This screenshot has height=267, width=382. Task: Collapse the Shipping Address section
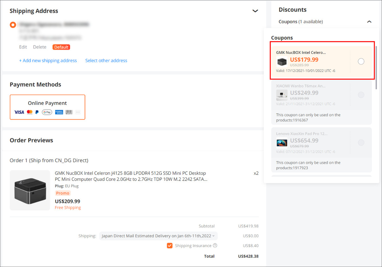pyautogui.click(x=255, y=11)
